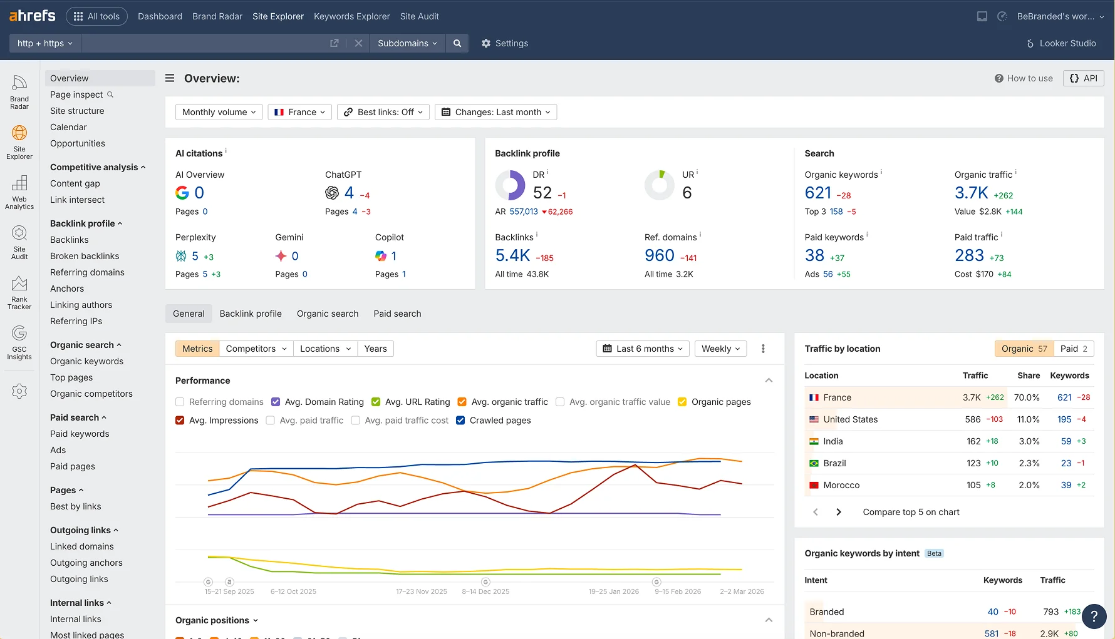Click into the URL input field
Image resolution: width=1115 pixels, height=639 pixels.
[x=203, y=43]
